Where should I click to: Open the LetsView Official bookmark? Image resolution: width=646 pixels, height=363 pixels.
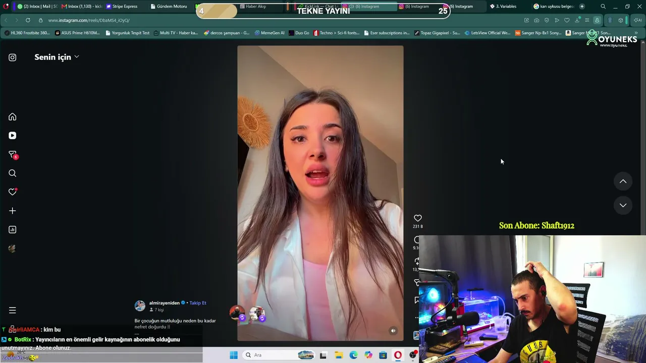pos(488,33)
